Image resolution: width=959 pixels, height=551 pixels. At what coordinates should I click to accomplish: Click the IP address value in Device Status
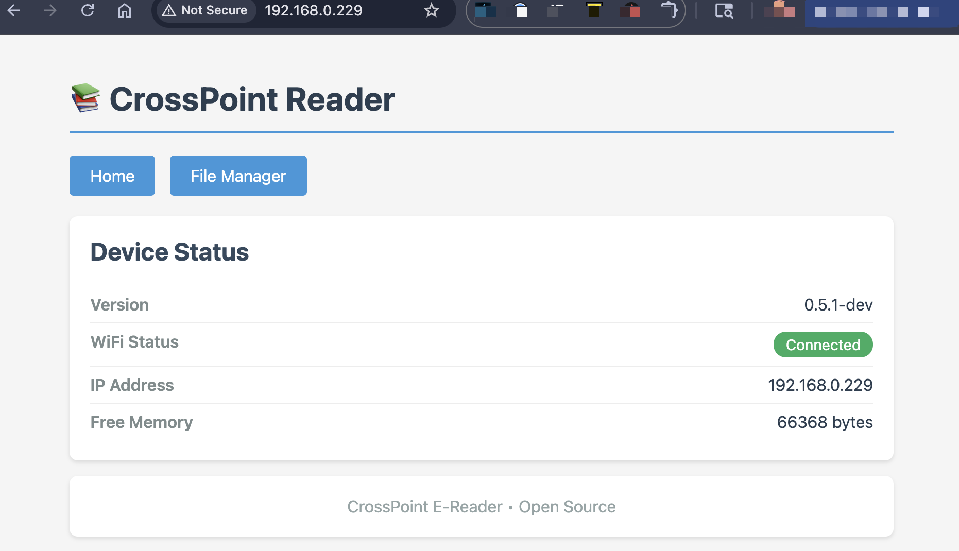[x=820, y=385]
